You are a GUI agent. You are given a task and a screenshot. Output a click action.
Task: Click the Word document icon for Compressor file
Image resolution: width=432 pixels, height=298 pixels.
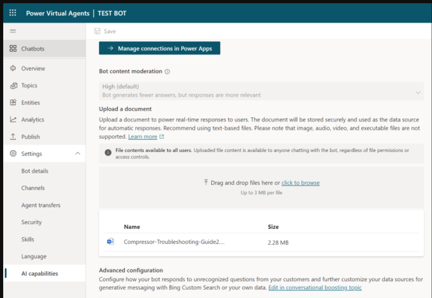click(110, 242)
